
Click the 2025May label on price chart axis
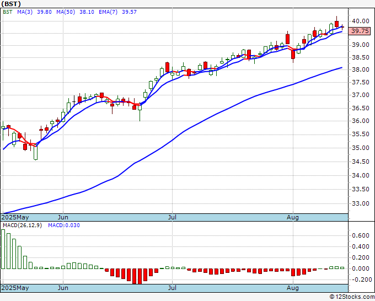(x=15, y=217)
